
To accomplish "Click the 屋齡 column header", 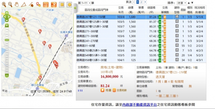I will tap(183, 10).
